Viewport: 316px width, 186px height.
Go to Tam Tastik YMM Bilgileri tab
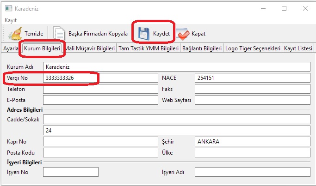coord(148,48)
